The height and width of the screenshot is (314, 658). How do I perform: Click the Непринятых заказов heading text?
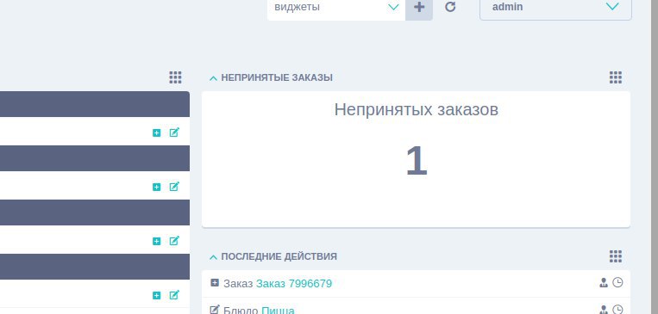[x=417, y=110]
